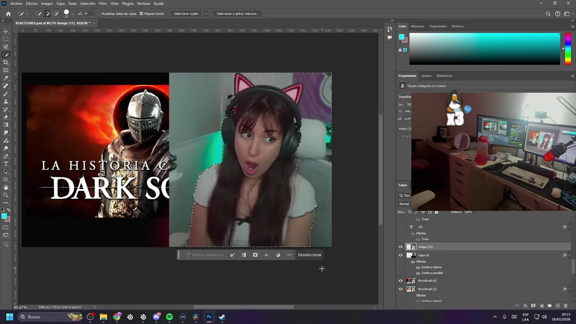Open the Selección menu
The height and width of the screenshot is (324, 576).
click(88, 4)
